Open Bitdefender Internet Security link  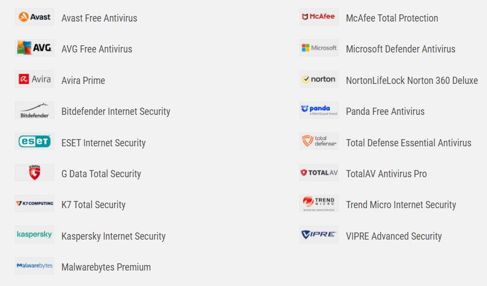(116, 112)
